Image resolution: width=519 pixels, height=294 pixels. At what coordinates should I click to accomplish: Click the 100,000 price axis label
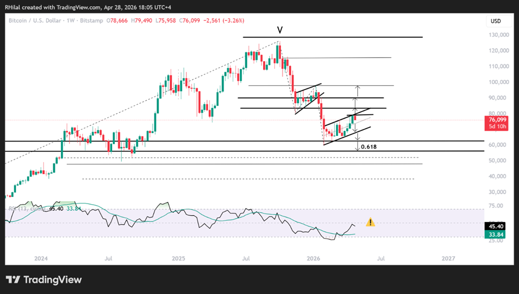pyautogui.click(x=498, y=82)
